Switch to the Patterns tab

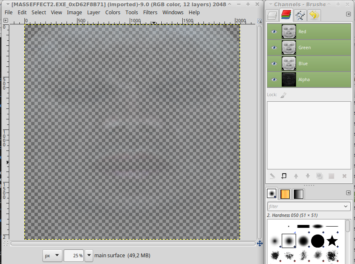tap(285, 194)
